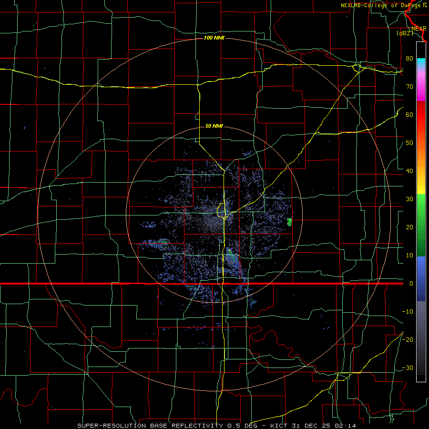Click the "-20" value on the dBZ scale
429x429 pixels.
click(x=408, y=339)
